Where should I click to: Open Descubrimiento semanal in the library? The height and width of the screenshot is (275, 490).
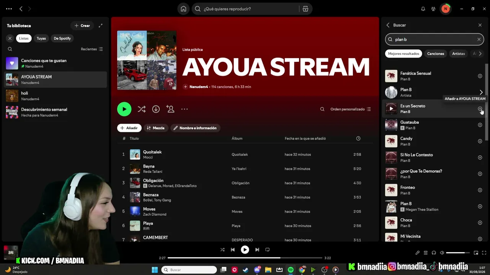pos(56,112)
